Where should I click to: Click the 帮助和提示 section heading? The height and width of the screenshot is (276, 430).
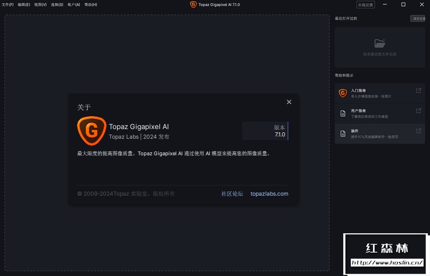(x=344, y=75)
